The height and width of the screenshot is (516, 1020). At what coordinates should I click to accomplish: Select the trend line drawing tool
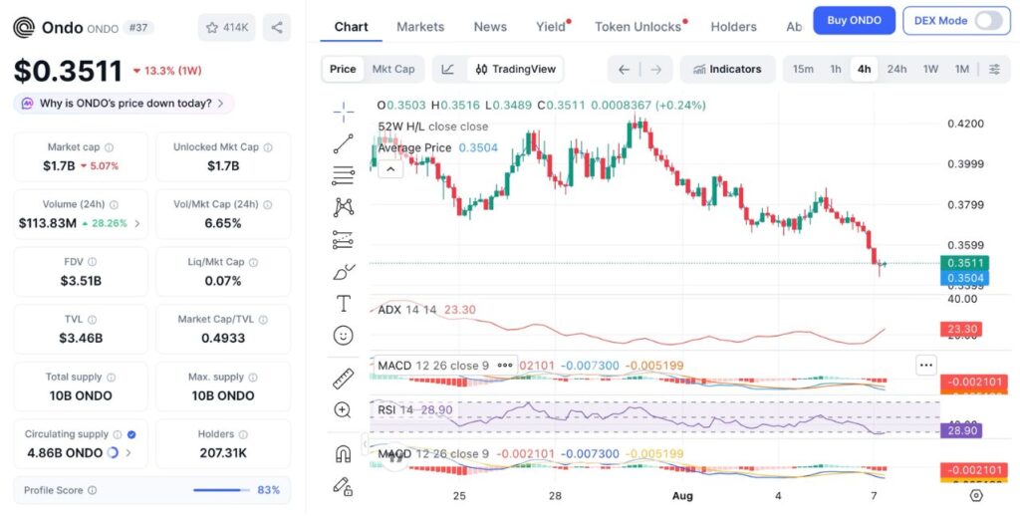344,143
